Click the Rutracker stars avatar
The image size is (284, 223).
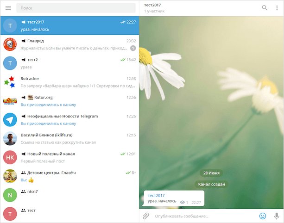point(10,82)
